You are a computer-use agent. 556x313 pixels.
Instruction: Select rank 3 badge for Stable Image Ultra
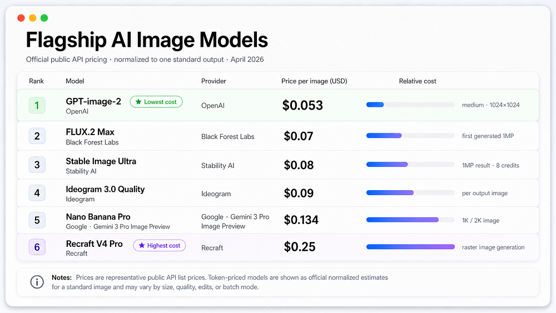tap(37, 165)
